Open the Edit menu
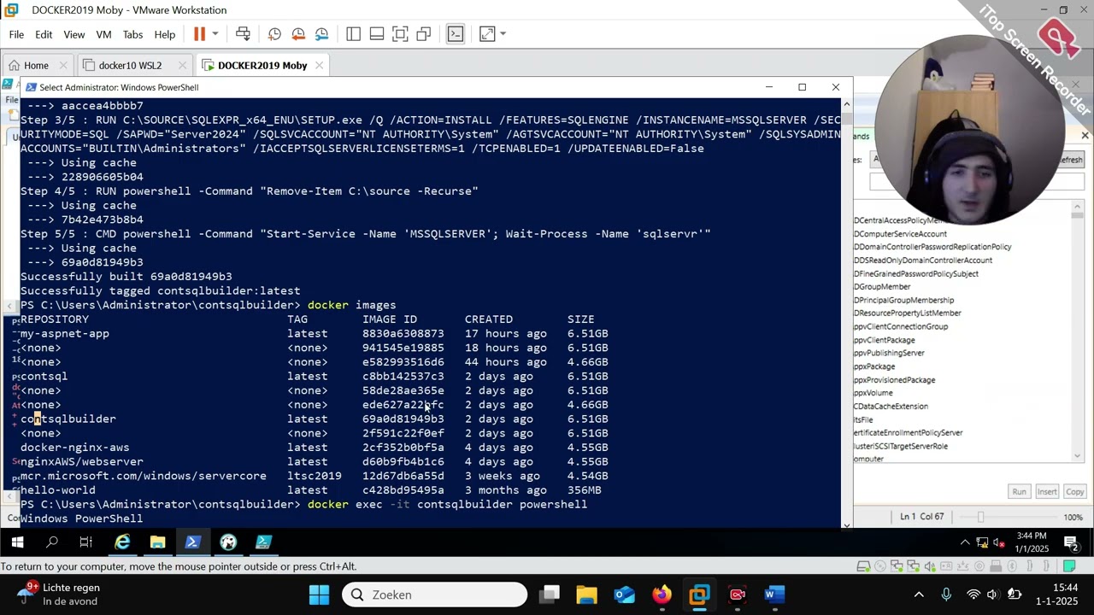 44,35
